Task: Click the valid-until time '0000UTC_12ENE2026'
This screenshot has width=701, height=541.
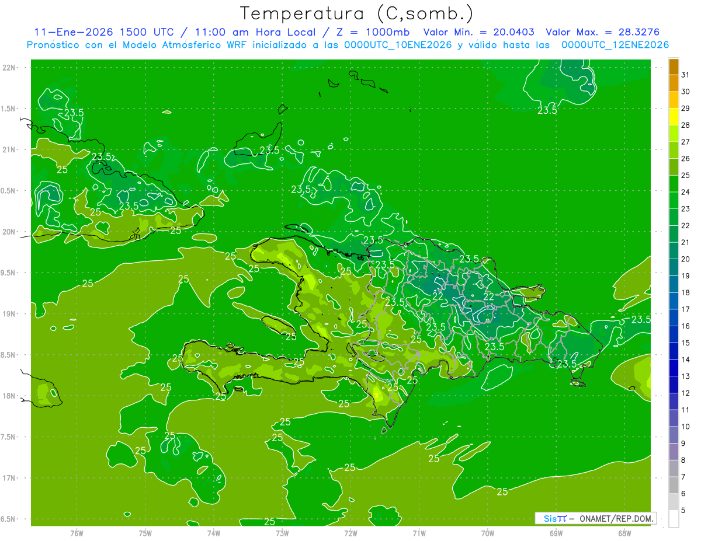Action: [x=615, y=45]
